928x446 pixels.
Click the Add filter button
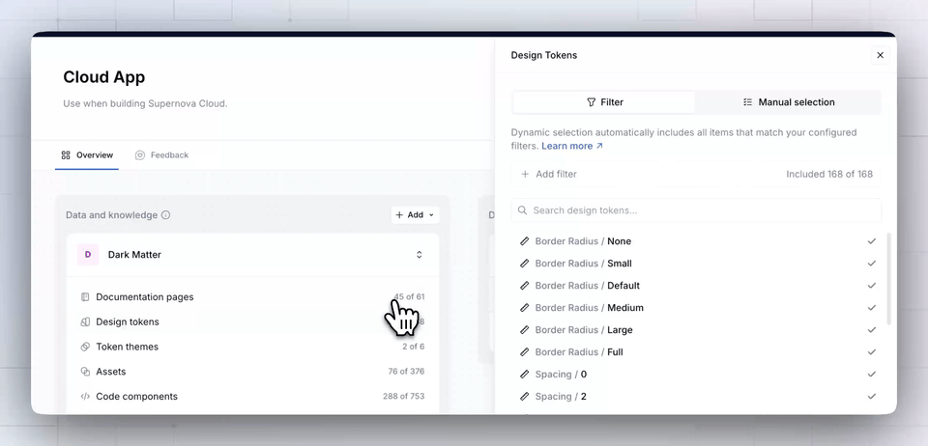tap(549, 175)
